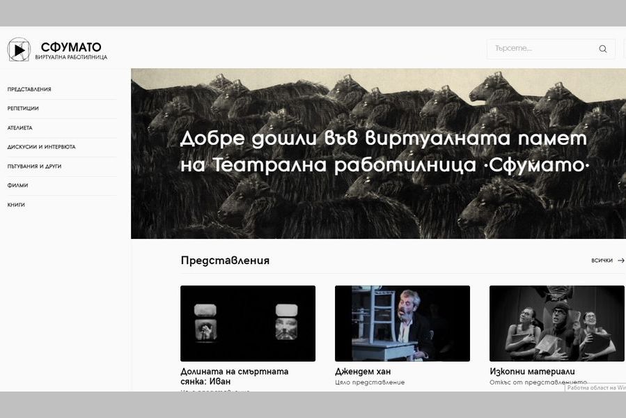Focus the Търсете search field

[551, 49]
